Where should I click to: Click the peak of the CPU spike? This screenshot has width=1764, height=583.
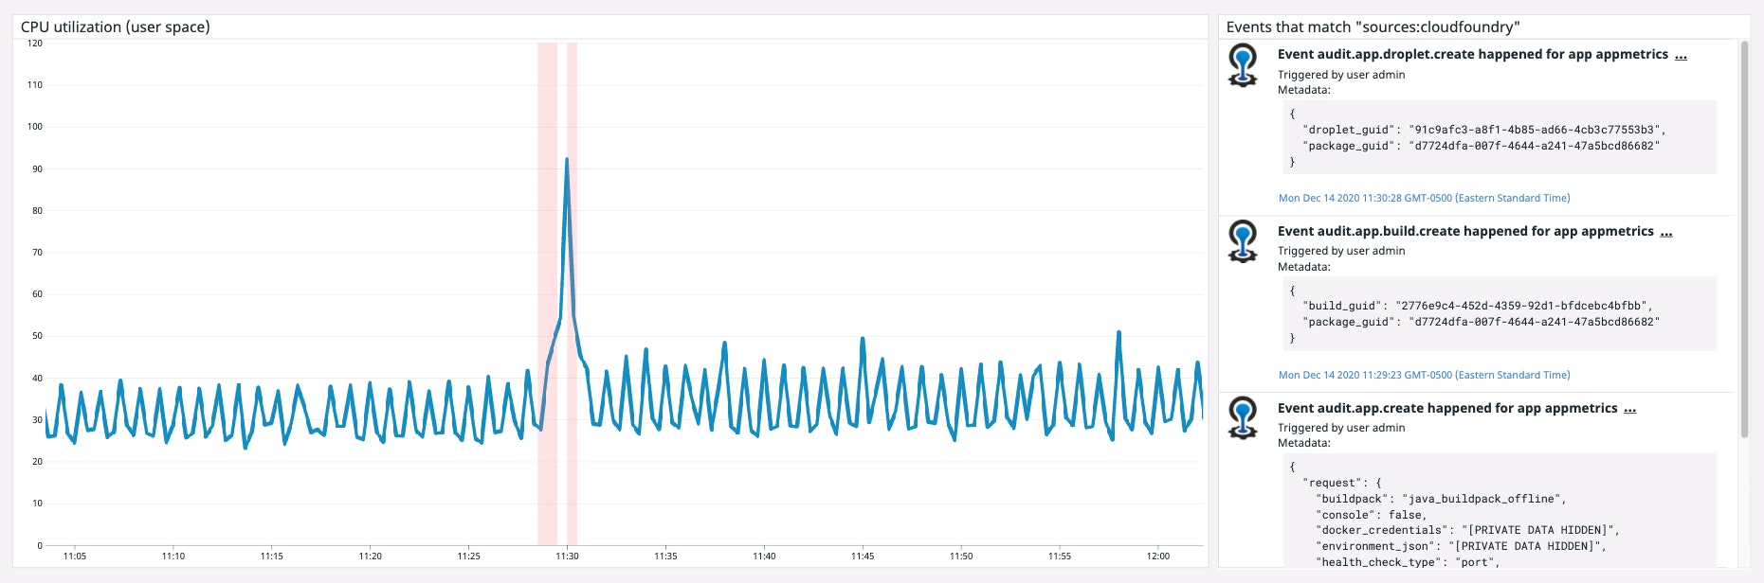tap(567, 160)
